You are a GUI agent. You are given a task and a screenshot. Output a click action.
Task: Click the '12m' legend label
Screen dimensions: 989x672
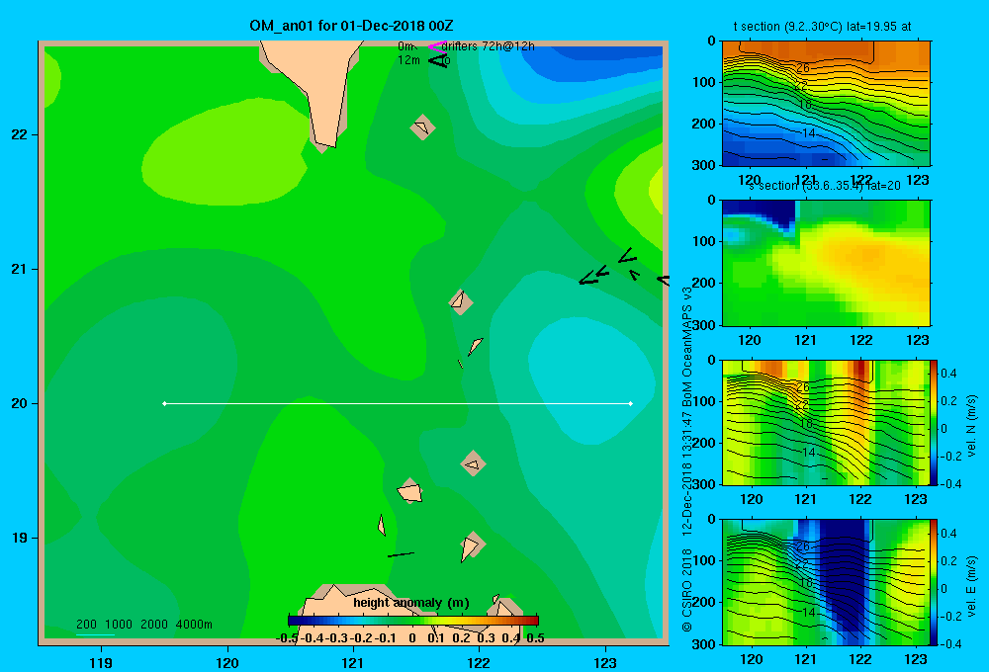[408, 60]
